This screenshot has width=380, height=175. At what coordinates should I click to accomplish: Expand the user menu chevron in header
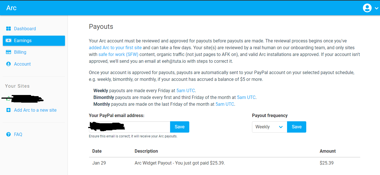(x=376, y=8)
